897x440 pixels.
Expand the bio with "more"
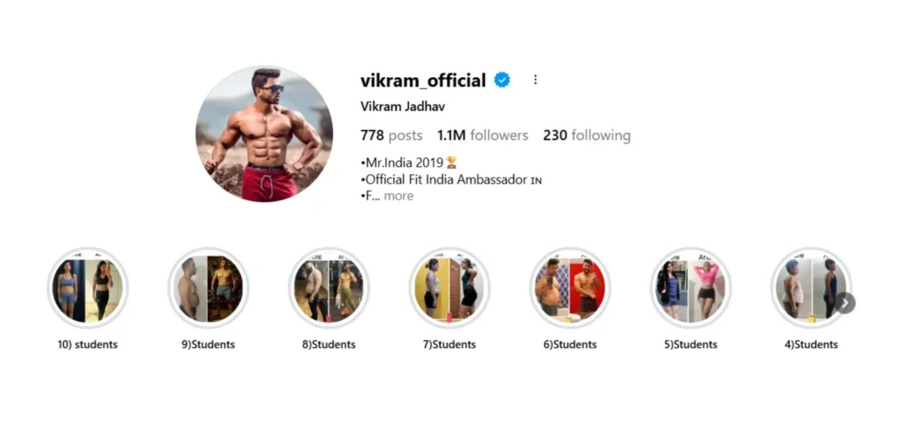point(399,196)
